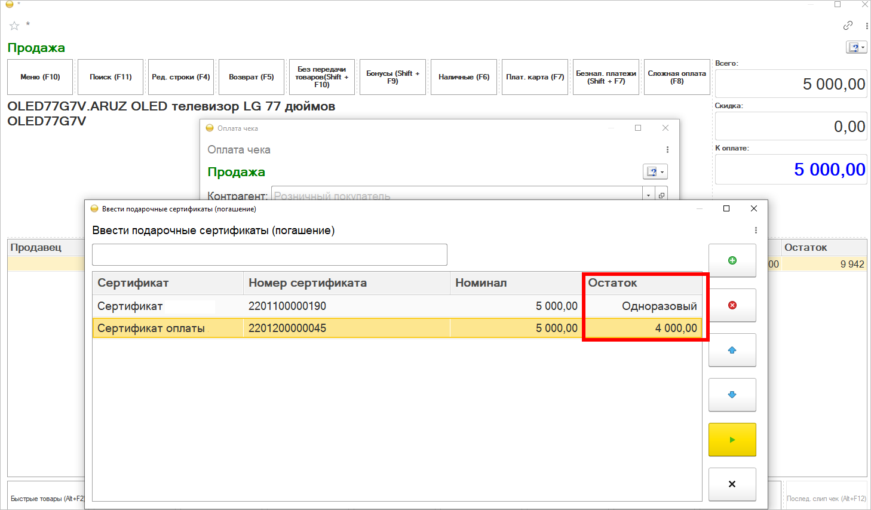Close the certificates dialog window
Image resolution: width=871 pixels, height=510 pixels.
tap(754, 208)
